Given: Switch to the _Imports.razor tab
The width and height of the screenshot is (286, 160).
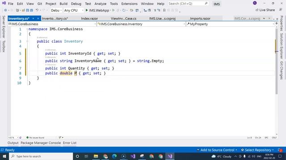Looking at the screenshot, I should (200, 19).
